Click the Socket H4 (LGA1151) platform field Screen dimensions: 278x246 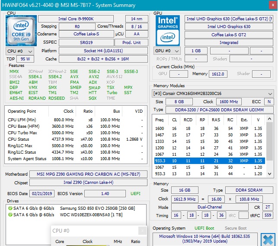pyautogui.click(x=103, y=51)
